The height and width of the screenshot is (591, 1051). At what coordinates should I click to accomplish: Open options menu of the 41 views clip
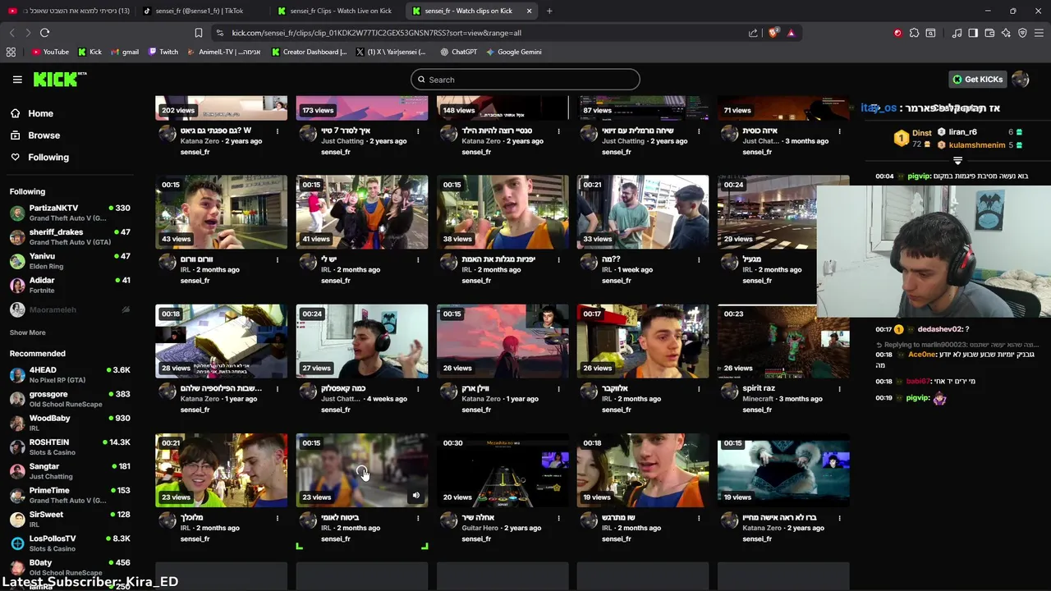point(418,260)
